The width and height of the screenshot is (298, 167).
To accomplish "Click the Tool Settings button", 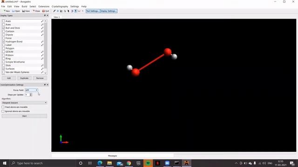I will coord(93,11).
